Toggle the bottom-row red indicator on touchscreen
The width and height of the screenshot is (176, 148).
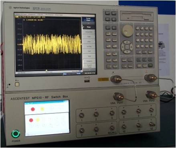point(31,120)
